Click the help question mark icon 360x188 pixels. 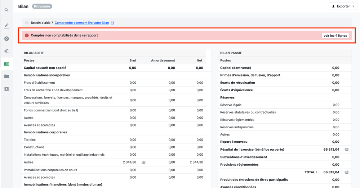click(x=27, y=23)
